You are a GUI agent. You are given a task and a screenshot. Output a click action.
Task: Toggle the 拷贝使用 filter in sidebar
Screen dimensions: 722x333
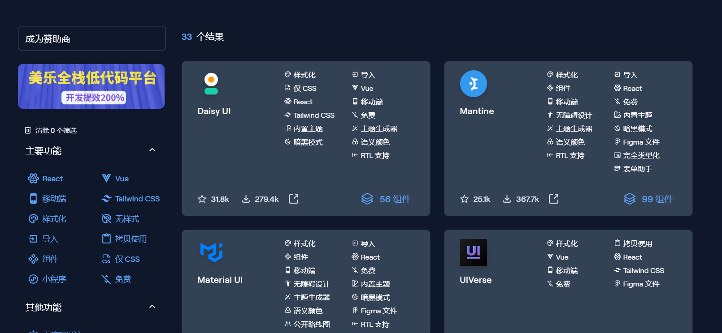pyautogui.click(x=124, y=239)
